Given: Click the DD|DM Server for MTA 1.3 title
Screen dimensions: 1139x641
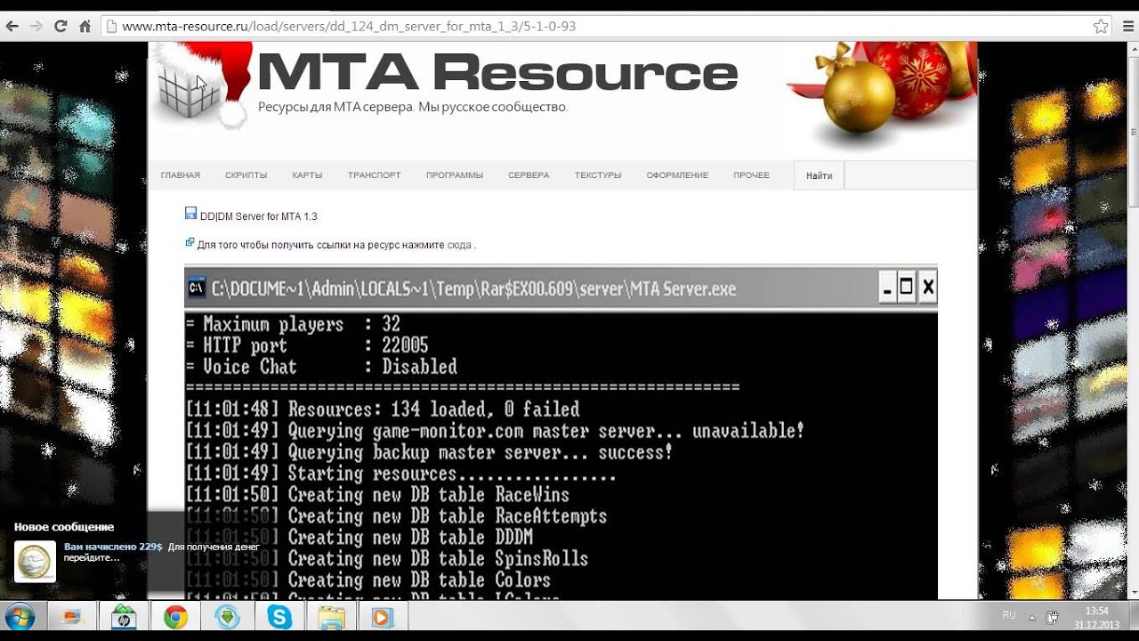Looking at the screenshot, I should (x=259, y=216).
